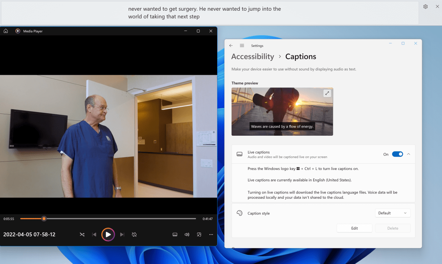Click the seek bar thumb

click(44, 219)
